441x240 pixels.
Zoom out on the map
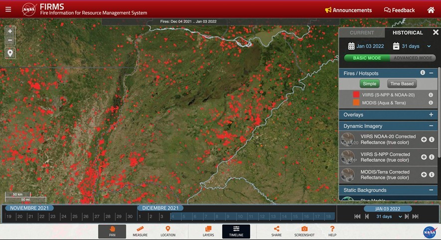[x=10, y=40]
